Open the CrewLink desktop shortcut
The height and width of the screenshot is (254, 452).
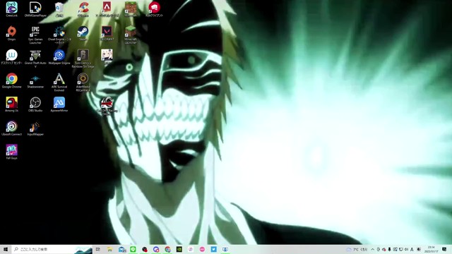coord(11,9)
